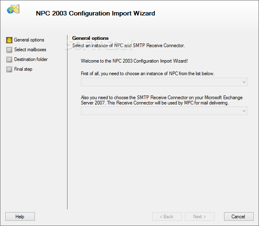259x226 pixels.
Task: Click the Final step indicator square
Action: [x=9, y=70]
